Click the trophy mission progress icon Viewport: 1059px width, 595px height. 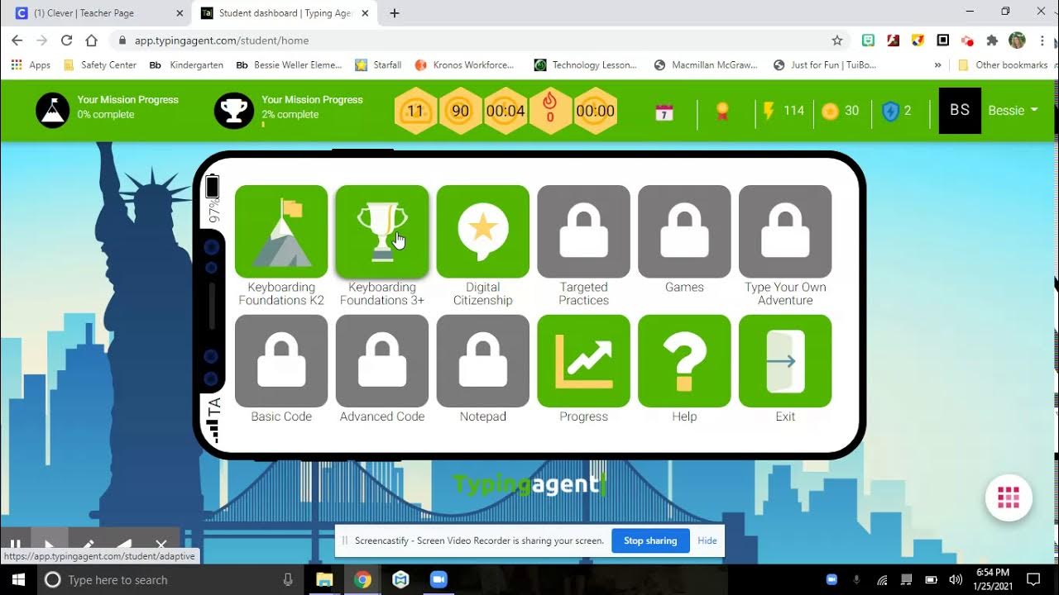[x=234, y=111]
